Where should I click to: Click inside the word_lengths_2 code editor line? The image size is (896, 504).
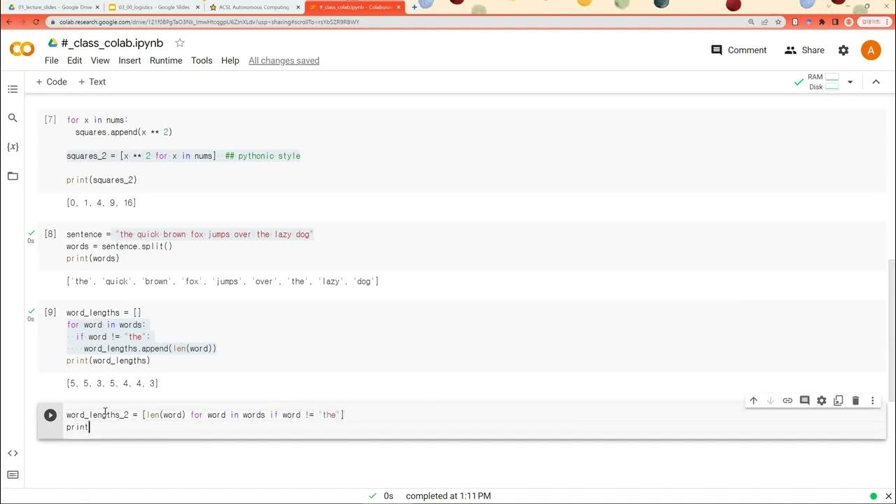pyautogui.click(x=205, y=415)
